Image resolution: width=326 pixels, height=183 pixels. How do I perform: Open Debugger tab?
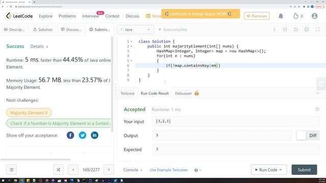183,94
